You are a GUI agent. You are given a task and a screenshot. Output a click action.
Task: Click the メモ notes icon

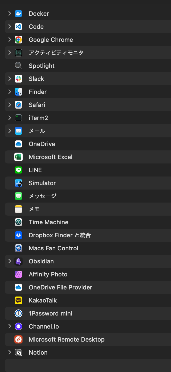pyautogui.click(x=18, y=209)
